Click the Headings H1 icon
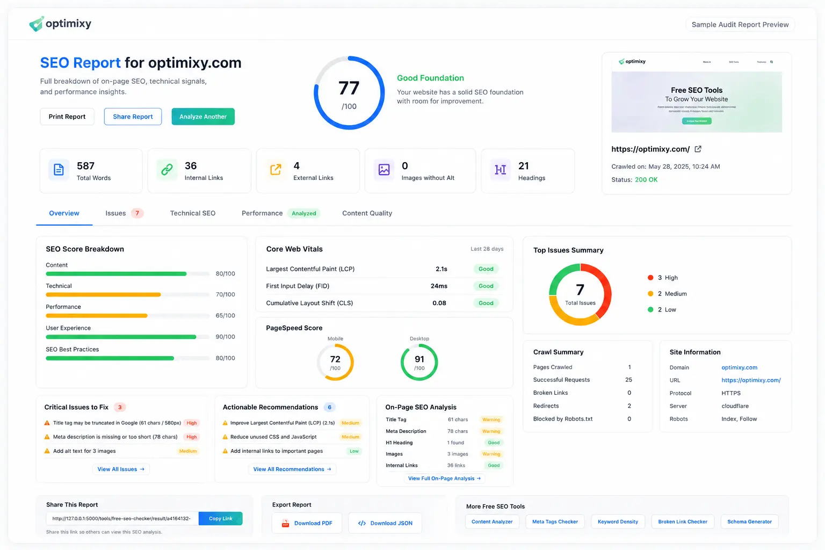The height and width of the screenshot is (550, 825). 501,170
